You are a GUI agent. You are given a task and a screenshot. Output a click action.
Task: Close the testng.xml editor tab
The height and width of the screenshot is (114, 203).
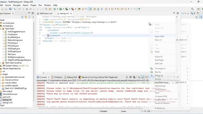(71, 13)
